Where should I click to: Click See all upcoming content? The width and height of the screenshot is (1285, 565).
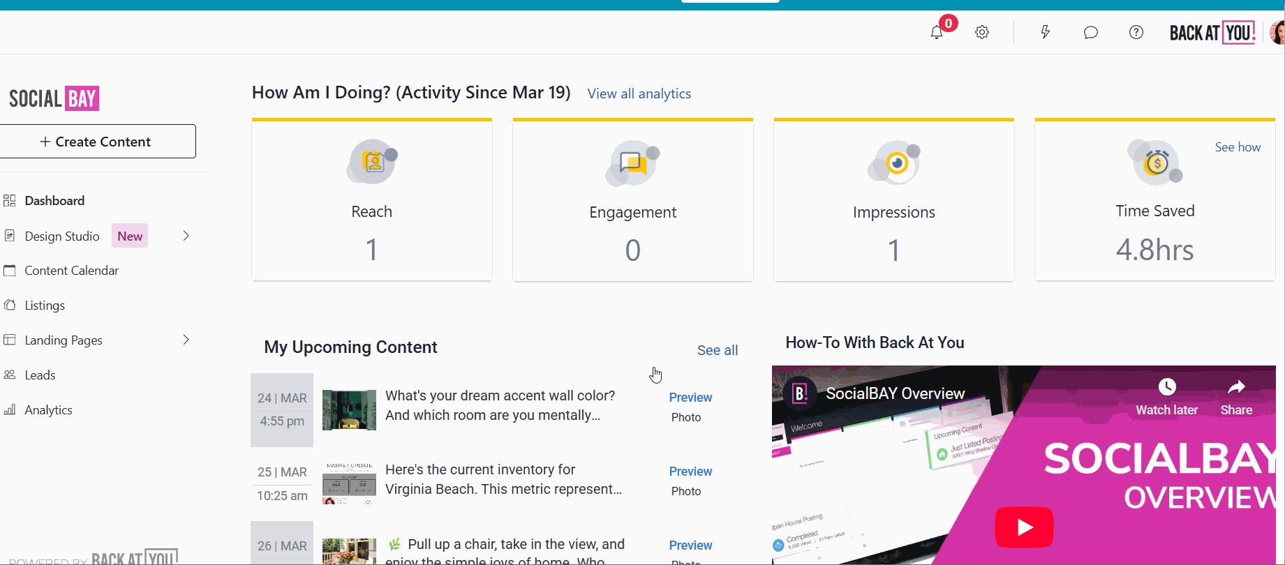click(718, 350)
